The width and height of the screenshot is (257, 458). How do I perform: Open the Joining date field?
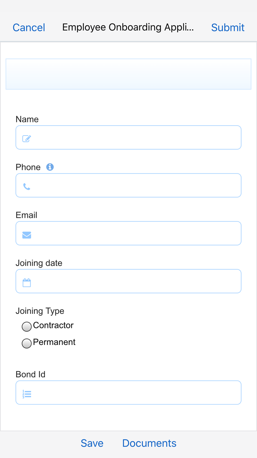click(128, 281)
